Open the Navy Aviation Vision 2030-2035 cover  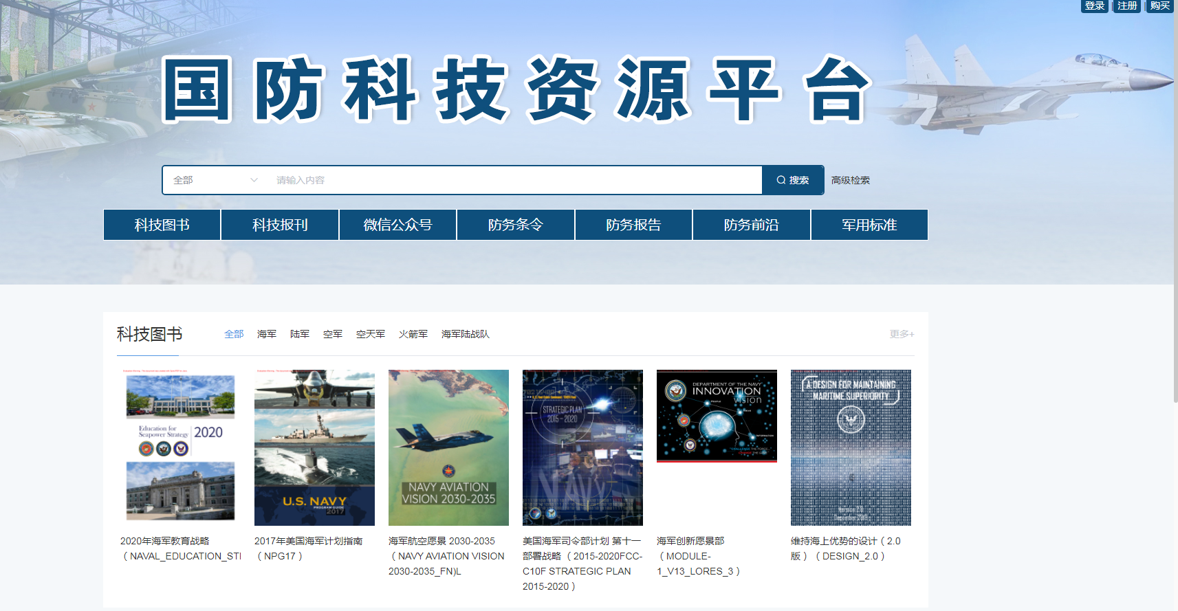pos(448,447)
